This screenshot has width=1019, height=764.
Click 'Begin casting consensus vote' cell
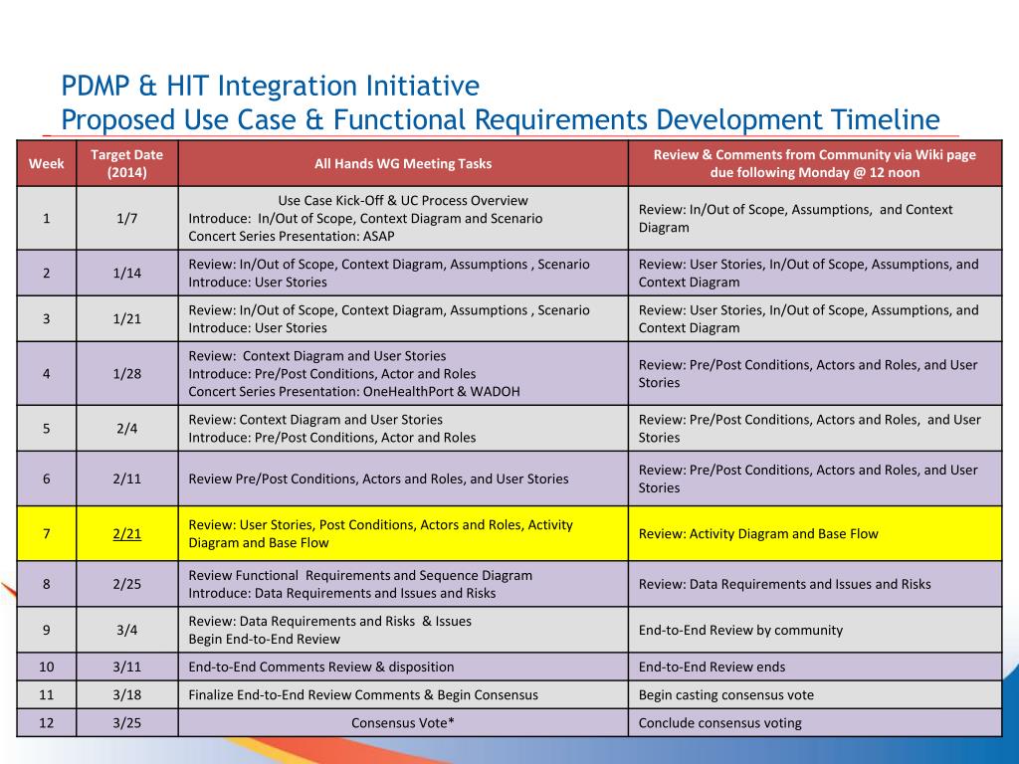(815, 694)
